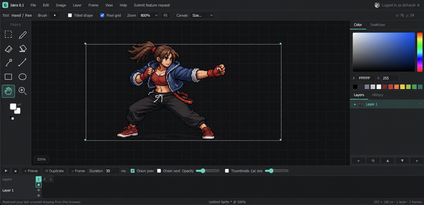This screenshot has height=205, width=424.
Task: Switch to the Swatches tab
Action: pyautogui.click(x=378, y=24)
